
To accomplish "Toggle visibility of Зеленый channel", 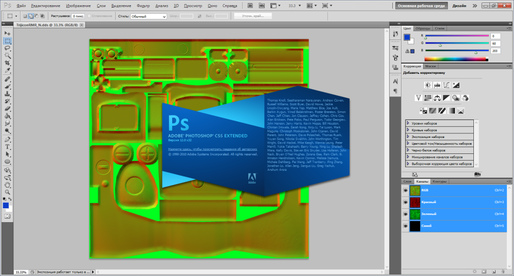I will 406,214.
